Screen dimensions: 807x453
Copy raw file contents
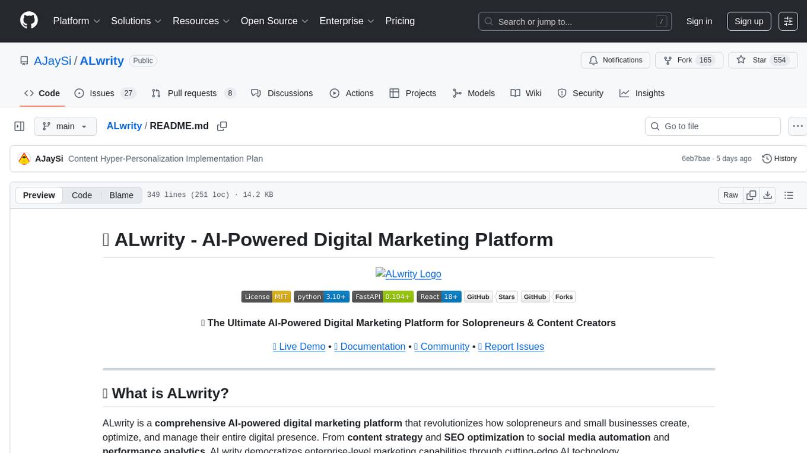click(751, 195)
